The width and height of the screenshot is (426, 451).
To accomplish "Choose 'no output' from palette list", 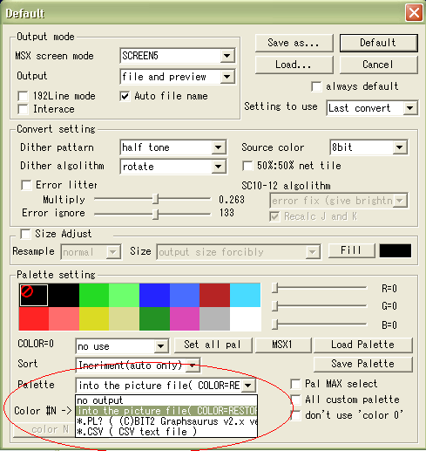I will [166, 400].
